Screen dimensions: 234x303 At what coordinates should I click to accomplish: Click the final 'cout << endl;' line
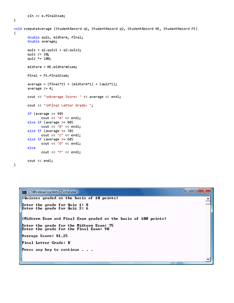point(40,161)
